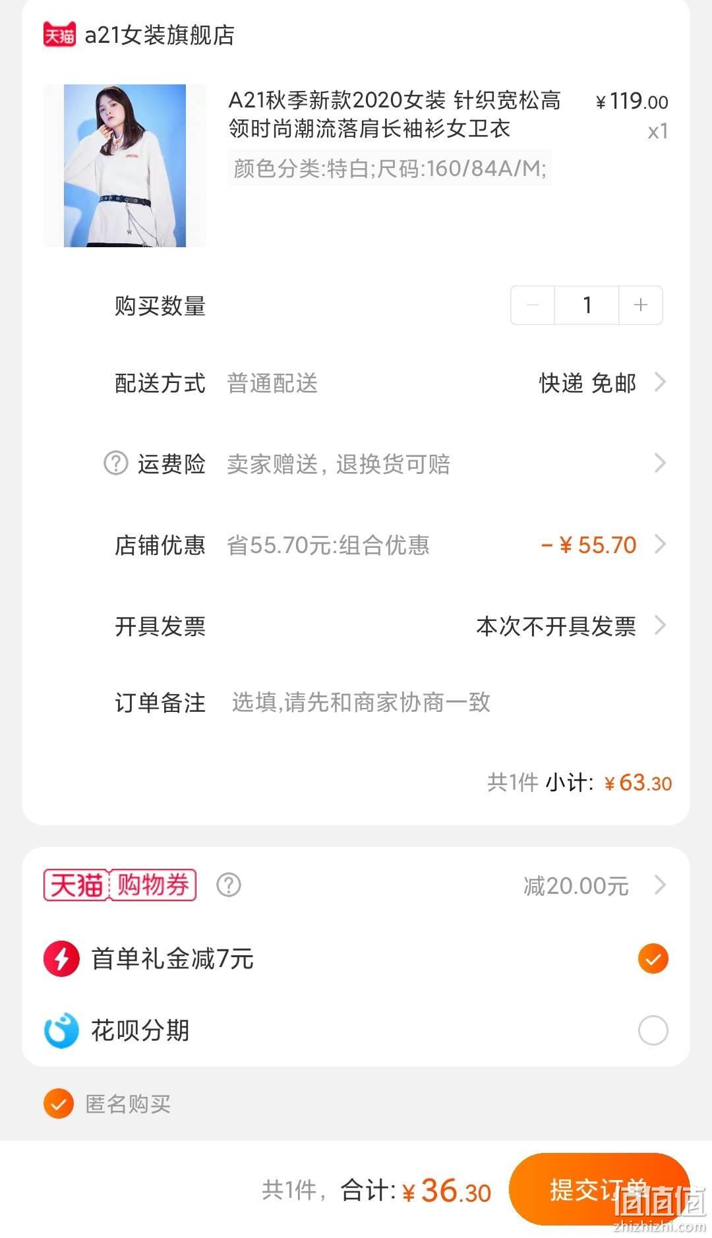This screenshot has height=1238, width=712.
Task: Tap the white sweater product thumbnail
Action: click(125, 165)
